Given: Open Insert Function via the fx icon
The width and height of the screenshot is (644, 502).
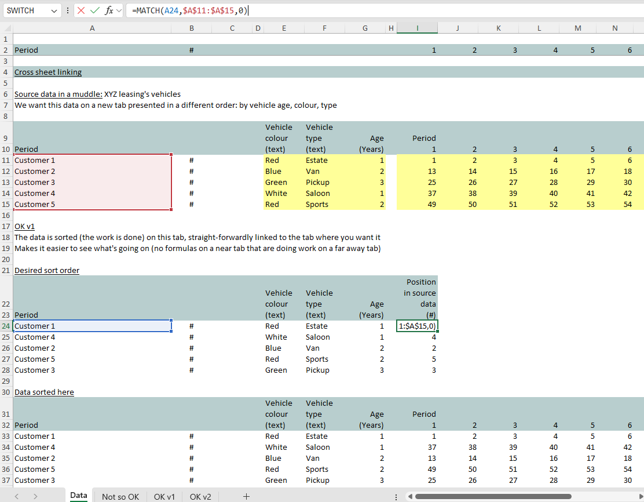Looking at the screenshot, I should (x=109, y=10).
